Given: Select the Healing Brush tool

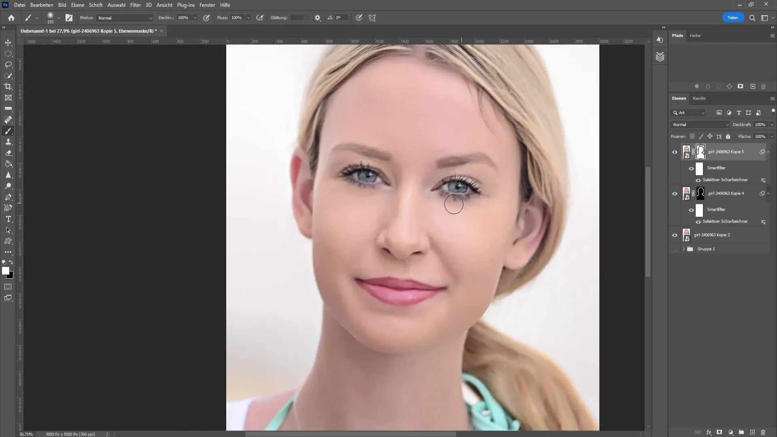Looking at the screenshot, I should pyautogui.click(x=8, y=119).
